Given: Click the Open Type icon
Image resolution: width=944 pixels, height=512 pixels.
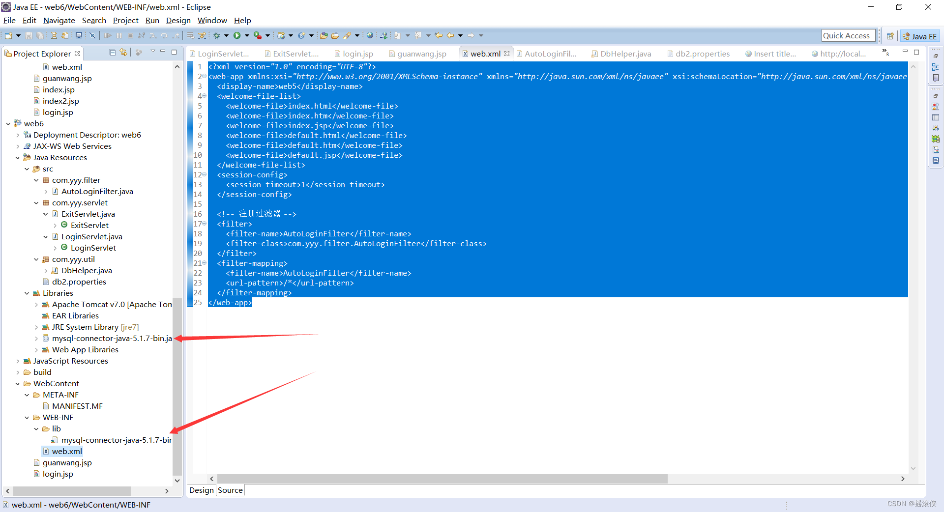Looking at the screenshot, I should [324, 35].
